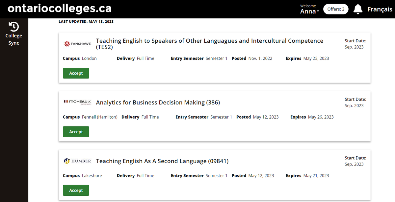Open Teaching English to Speakers of Other Languages title
Viewport: 395px width, 202px height.
210,44
